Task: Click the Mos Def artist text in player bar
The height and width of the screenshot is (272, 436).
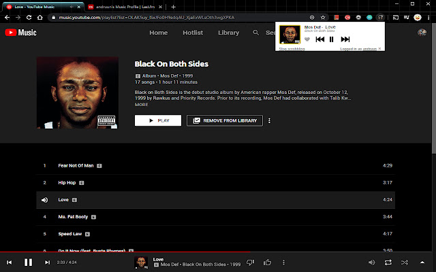Action: pos(170,265)
